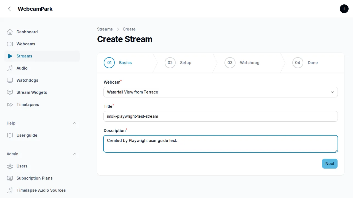Screen dimensions: 353x198
Task: Click step 03 circle indicator
Action: click(x=230, y=63)
